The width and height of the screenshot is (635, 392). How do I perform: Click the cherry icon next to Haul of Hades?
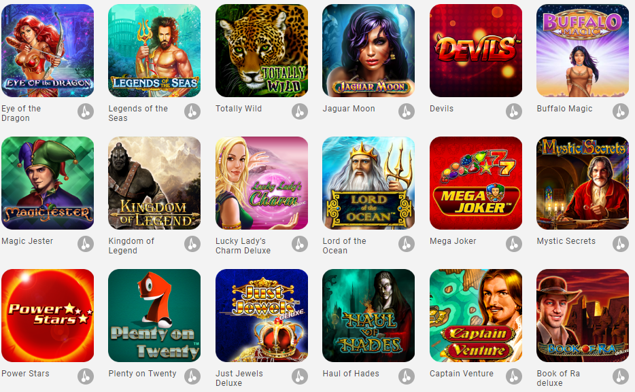click(407, 376)
